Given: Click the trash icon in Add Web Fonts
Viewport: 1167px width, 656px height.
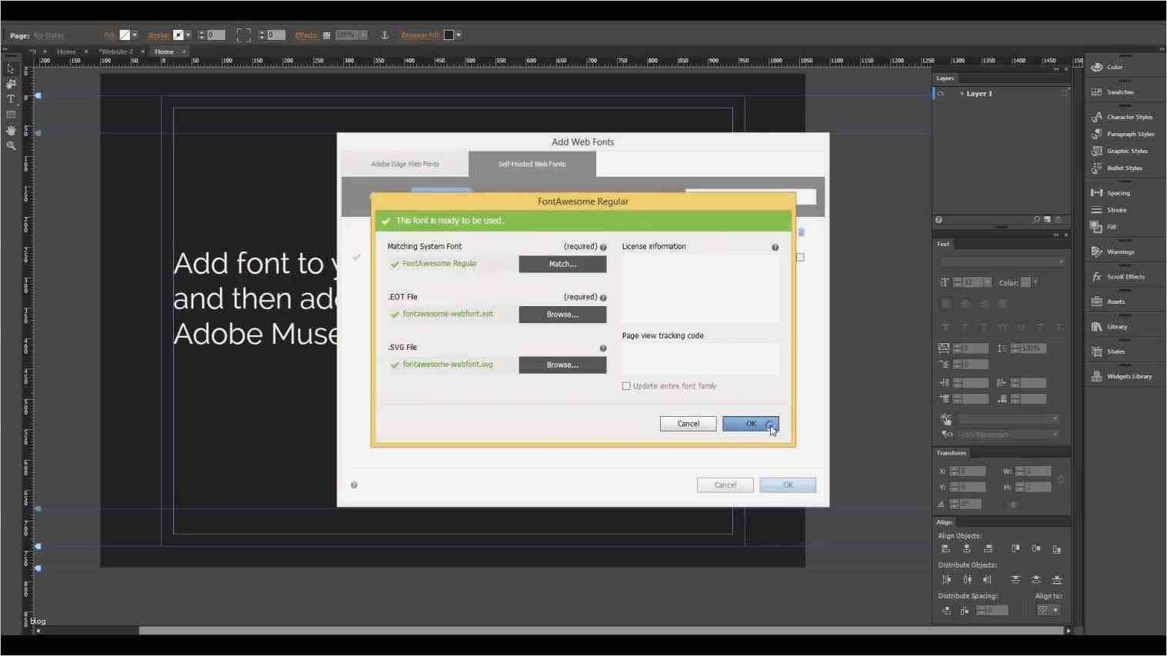Looking at the screenshot, I should pos(801,232).
